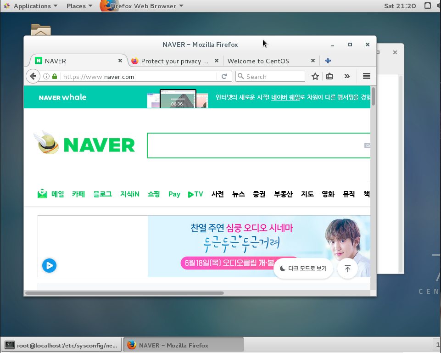Open the 뮤직 link

coord(349,194)
